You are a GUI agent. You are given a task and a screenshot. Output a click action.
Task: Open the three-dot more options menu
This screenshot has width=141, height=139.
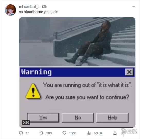[x=133, y=7]
